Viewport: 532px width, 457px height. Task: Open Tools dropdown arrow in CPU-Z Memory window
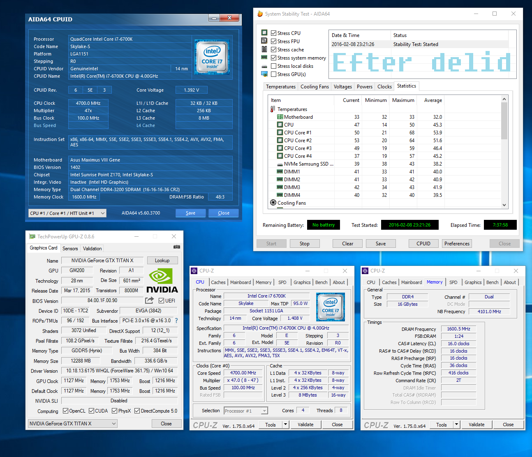tap(457, 425)
